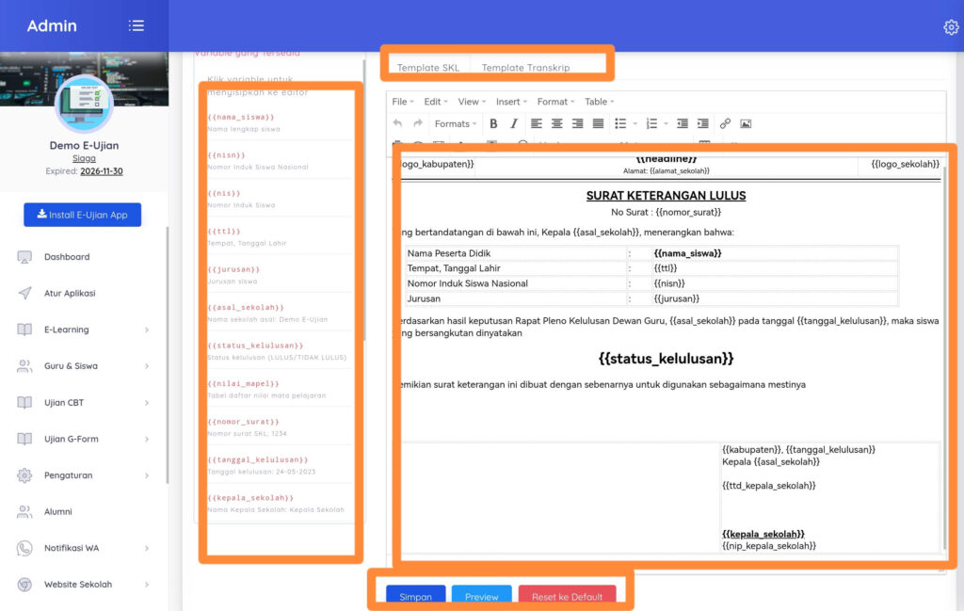
Task: Click the Website Sekolah globe icon
Action: [24, 585]
